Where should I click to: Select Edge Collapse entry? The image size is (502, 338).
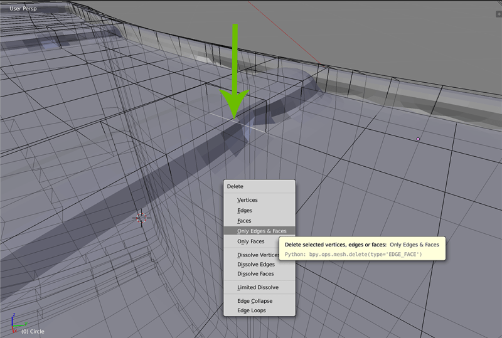pyautogui.click(x=259, y=301)
